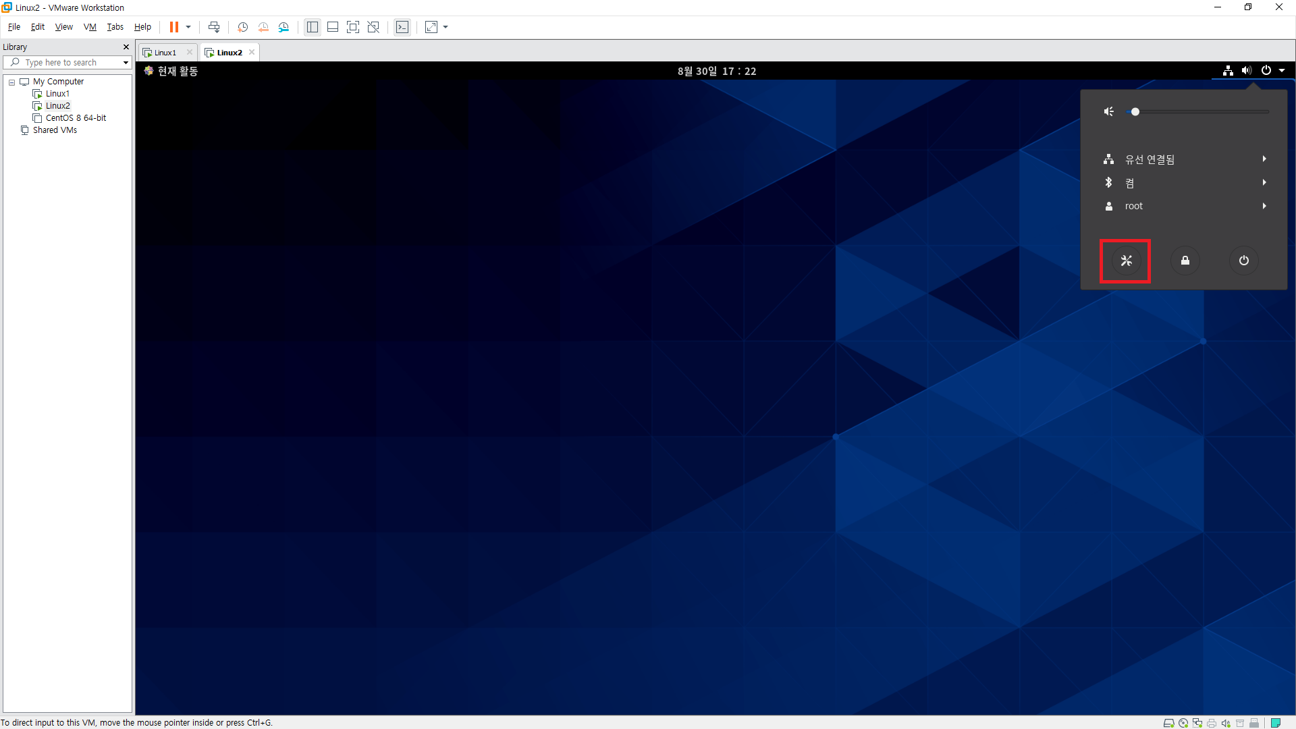
Task: Toggle the library sidebar view
Action: [x=313, y=27]
